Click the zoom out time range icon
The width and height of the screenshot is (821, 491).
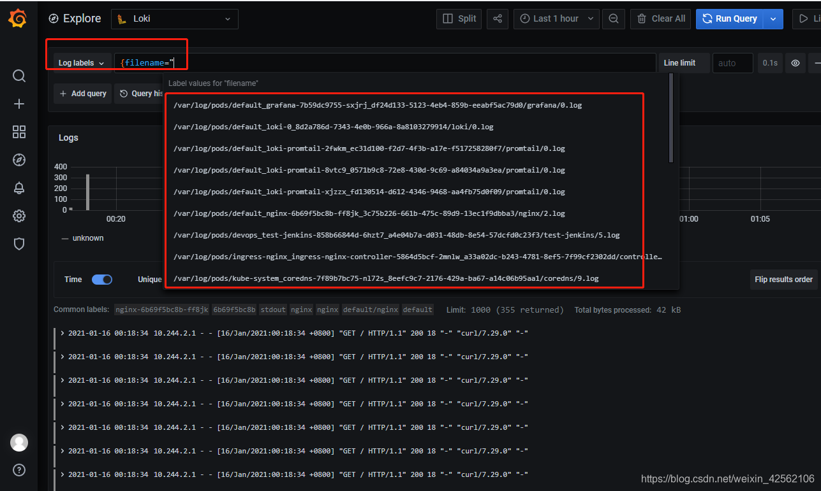(613, 18)
